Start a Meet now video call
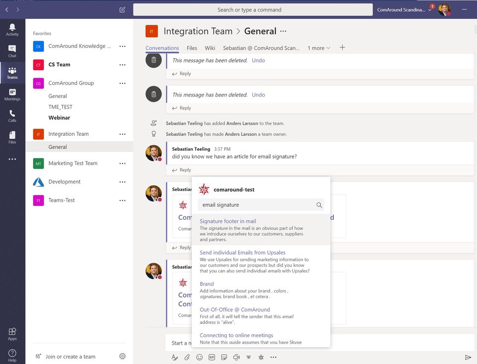Viewport: 477px width, 364px height. click(237, 357)
